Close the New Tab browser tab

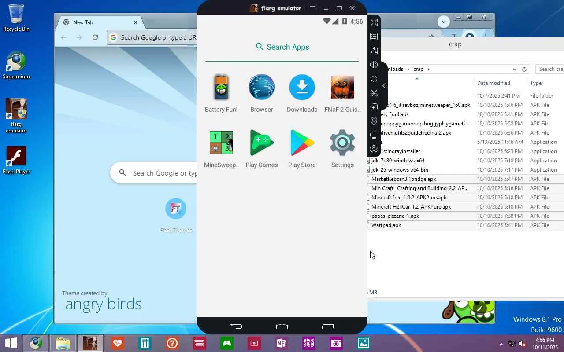(x=136, y=22)
